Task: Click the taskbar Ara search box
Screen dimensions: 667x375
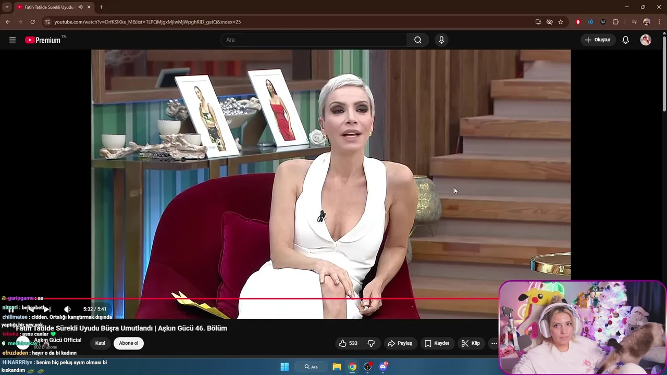Action: point(311,367)
